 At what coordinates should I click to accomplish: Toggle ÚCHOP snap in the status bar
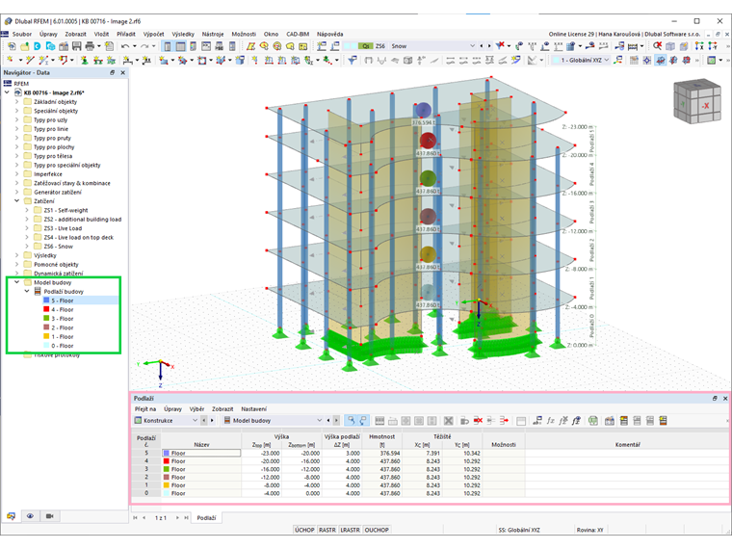click(x=304, y=530)
